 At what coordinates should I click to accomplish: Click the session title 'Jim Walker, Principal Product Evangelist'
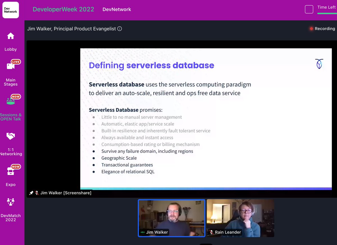(x=72, y=29)
